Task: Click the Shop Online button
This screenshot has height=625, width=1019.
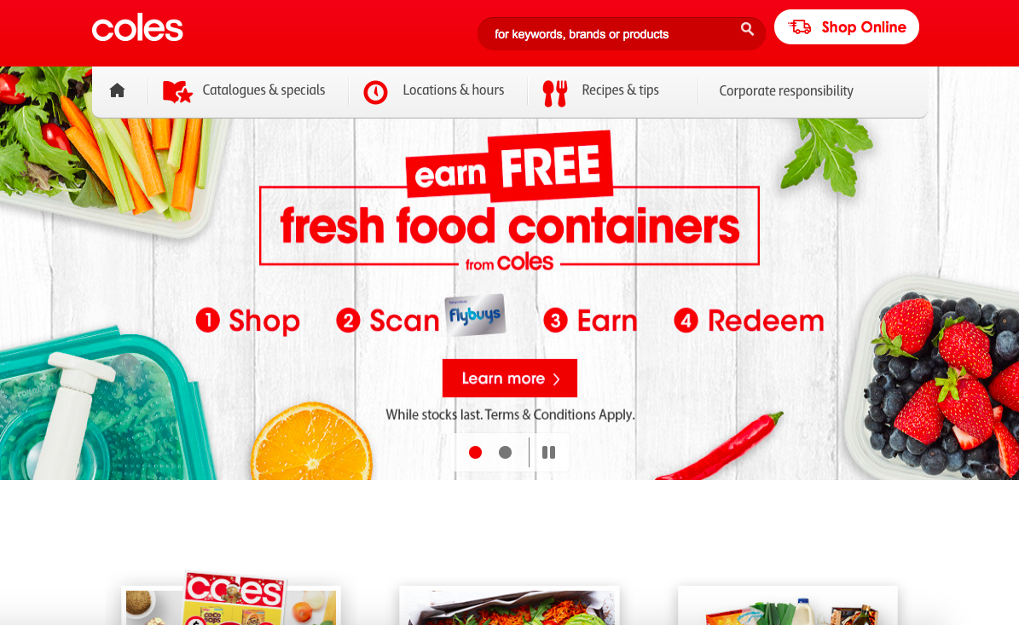Action: (x=846, y=26)
